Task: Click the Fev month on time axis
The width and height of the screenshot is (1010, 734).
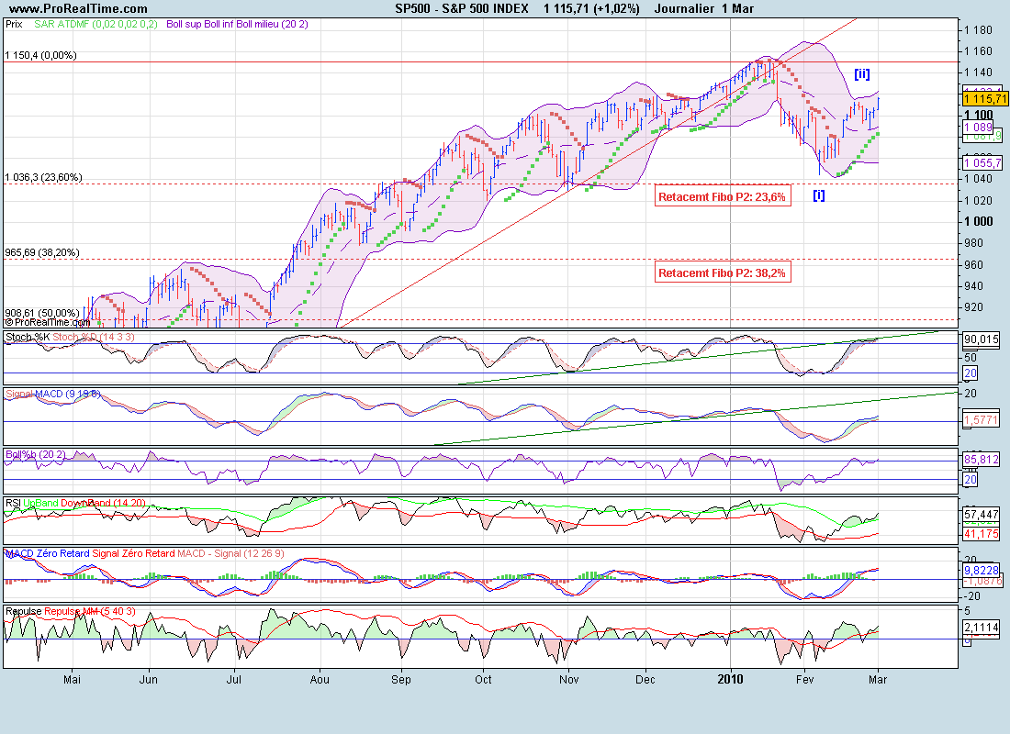Action: point(804,679)
